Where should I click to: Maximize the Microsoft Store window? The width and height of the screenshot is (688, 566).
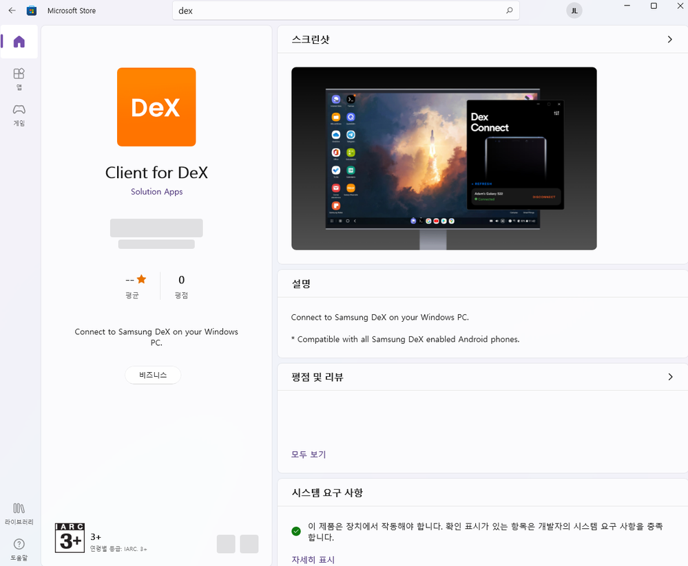(654, 6)
